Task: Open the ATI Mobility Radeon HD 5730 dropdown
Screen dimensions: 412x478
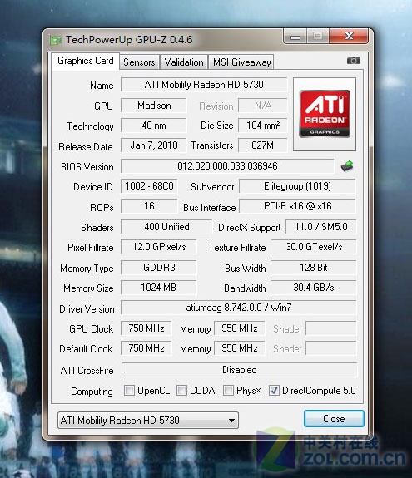Action: click(148, 421)
